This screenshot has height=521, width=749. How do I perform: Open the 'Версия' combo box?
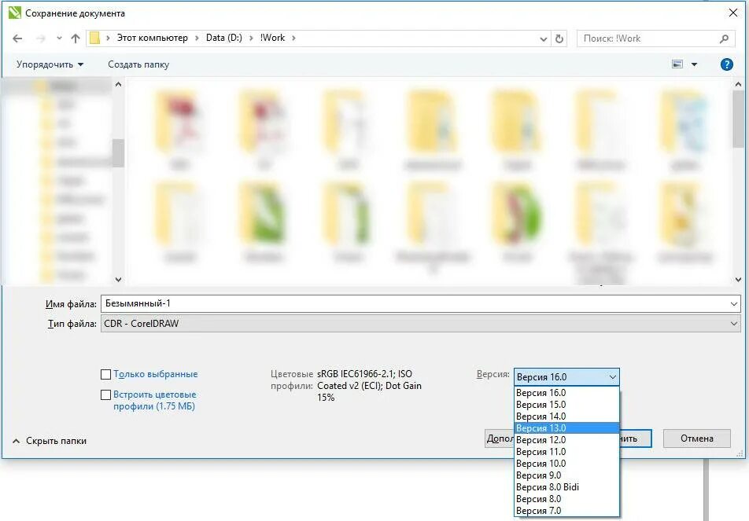pos(566,377)
